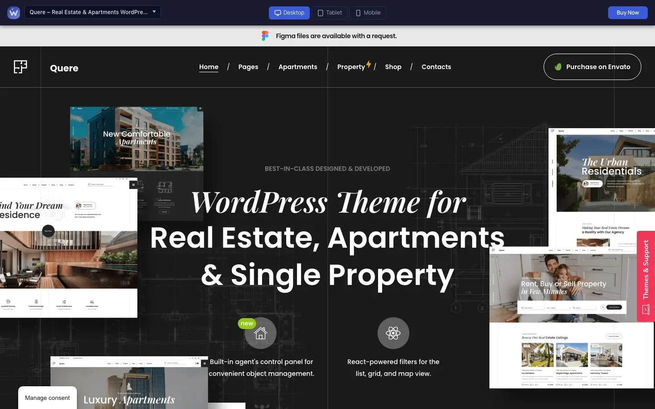Click React-powered filters description text
This screenshot has height=409, width=655.
point(393,368)
